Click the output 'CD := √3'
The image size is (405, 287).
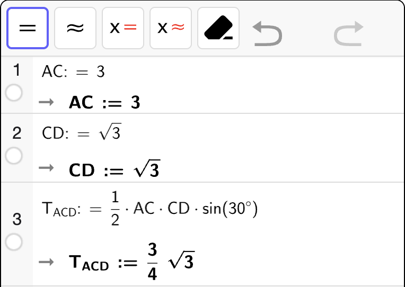(x=115, y=170)
